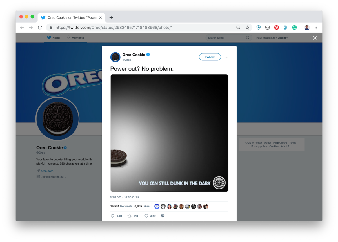The image size is (338, 242).
Task: Click the Pinterest extension icon
Action: [276, 28]
